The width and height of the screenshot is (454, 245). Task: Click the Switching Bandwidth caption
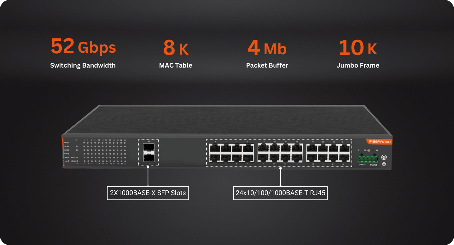pyautogui.click(x=83, y=65)
